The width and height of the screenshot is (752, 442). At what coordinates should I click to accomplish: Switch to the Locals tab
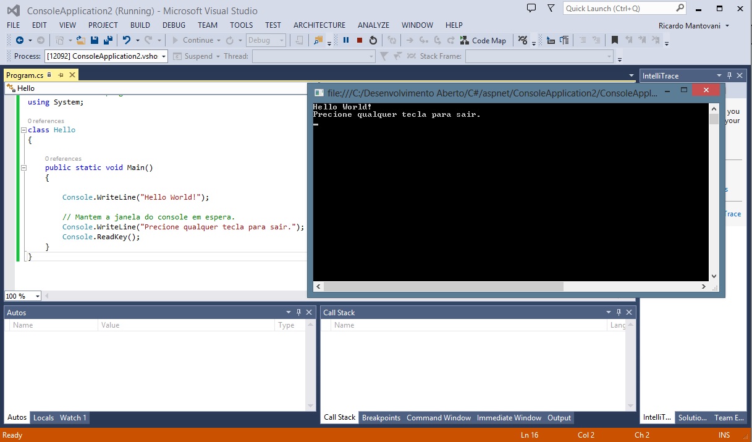coord(43,417)
